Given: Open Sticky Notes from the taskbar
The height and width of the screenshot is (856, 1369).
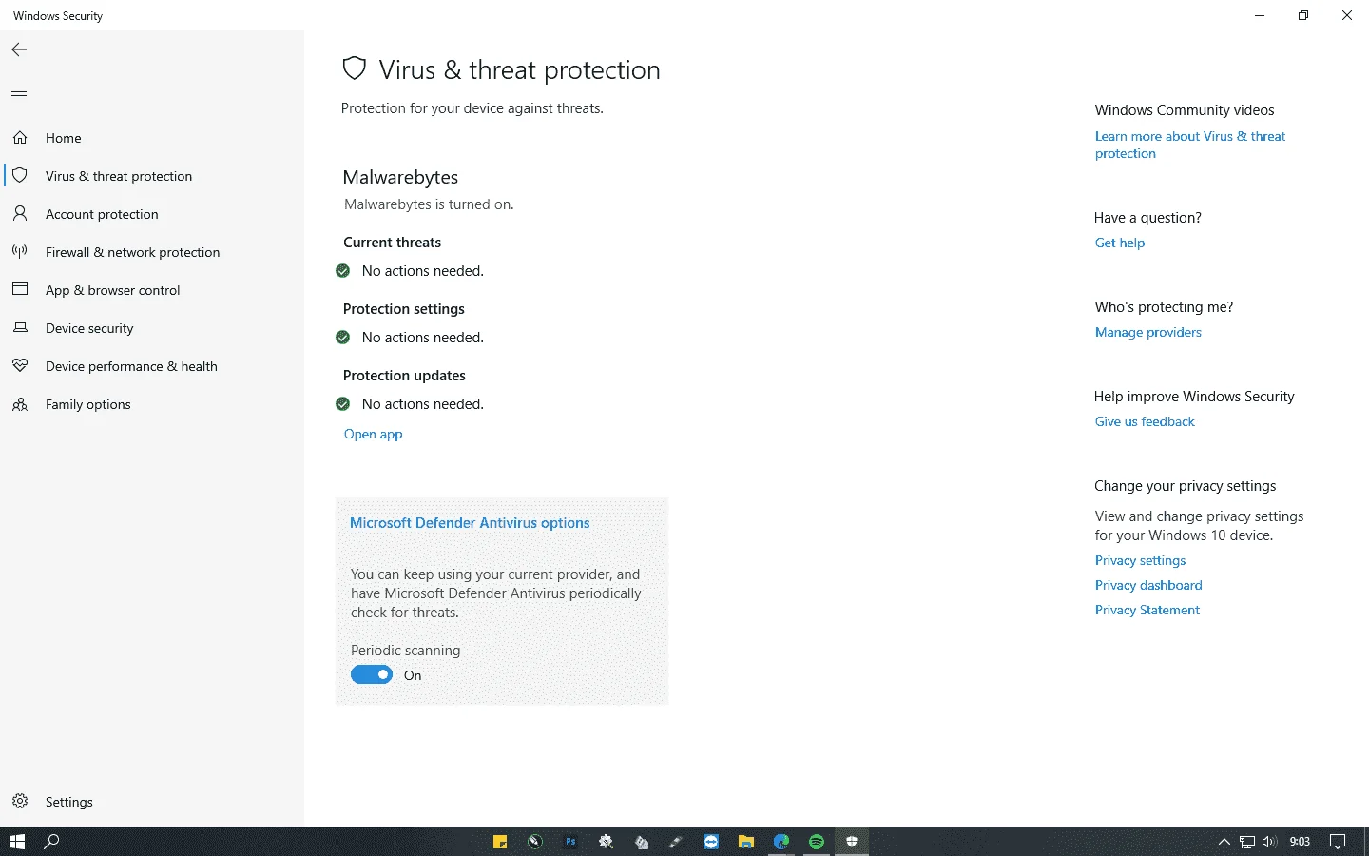Looking at the screenshot, I should [500, 842].
